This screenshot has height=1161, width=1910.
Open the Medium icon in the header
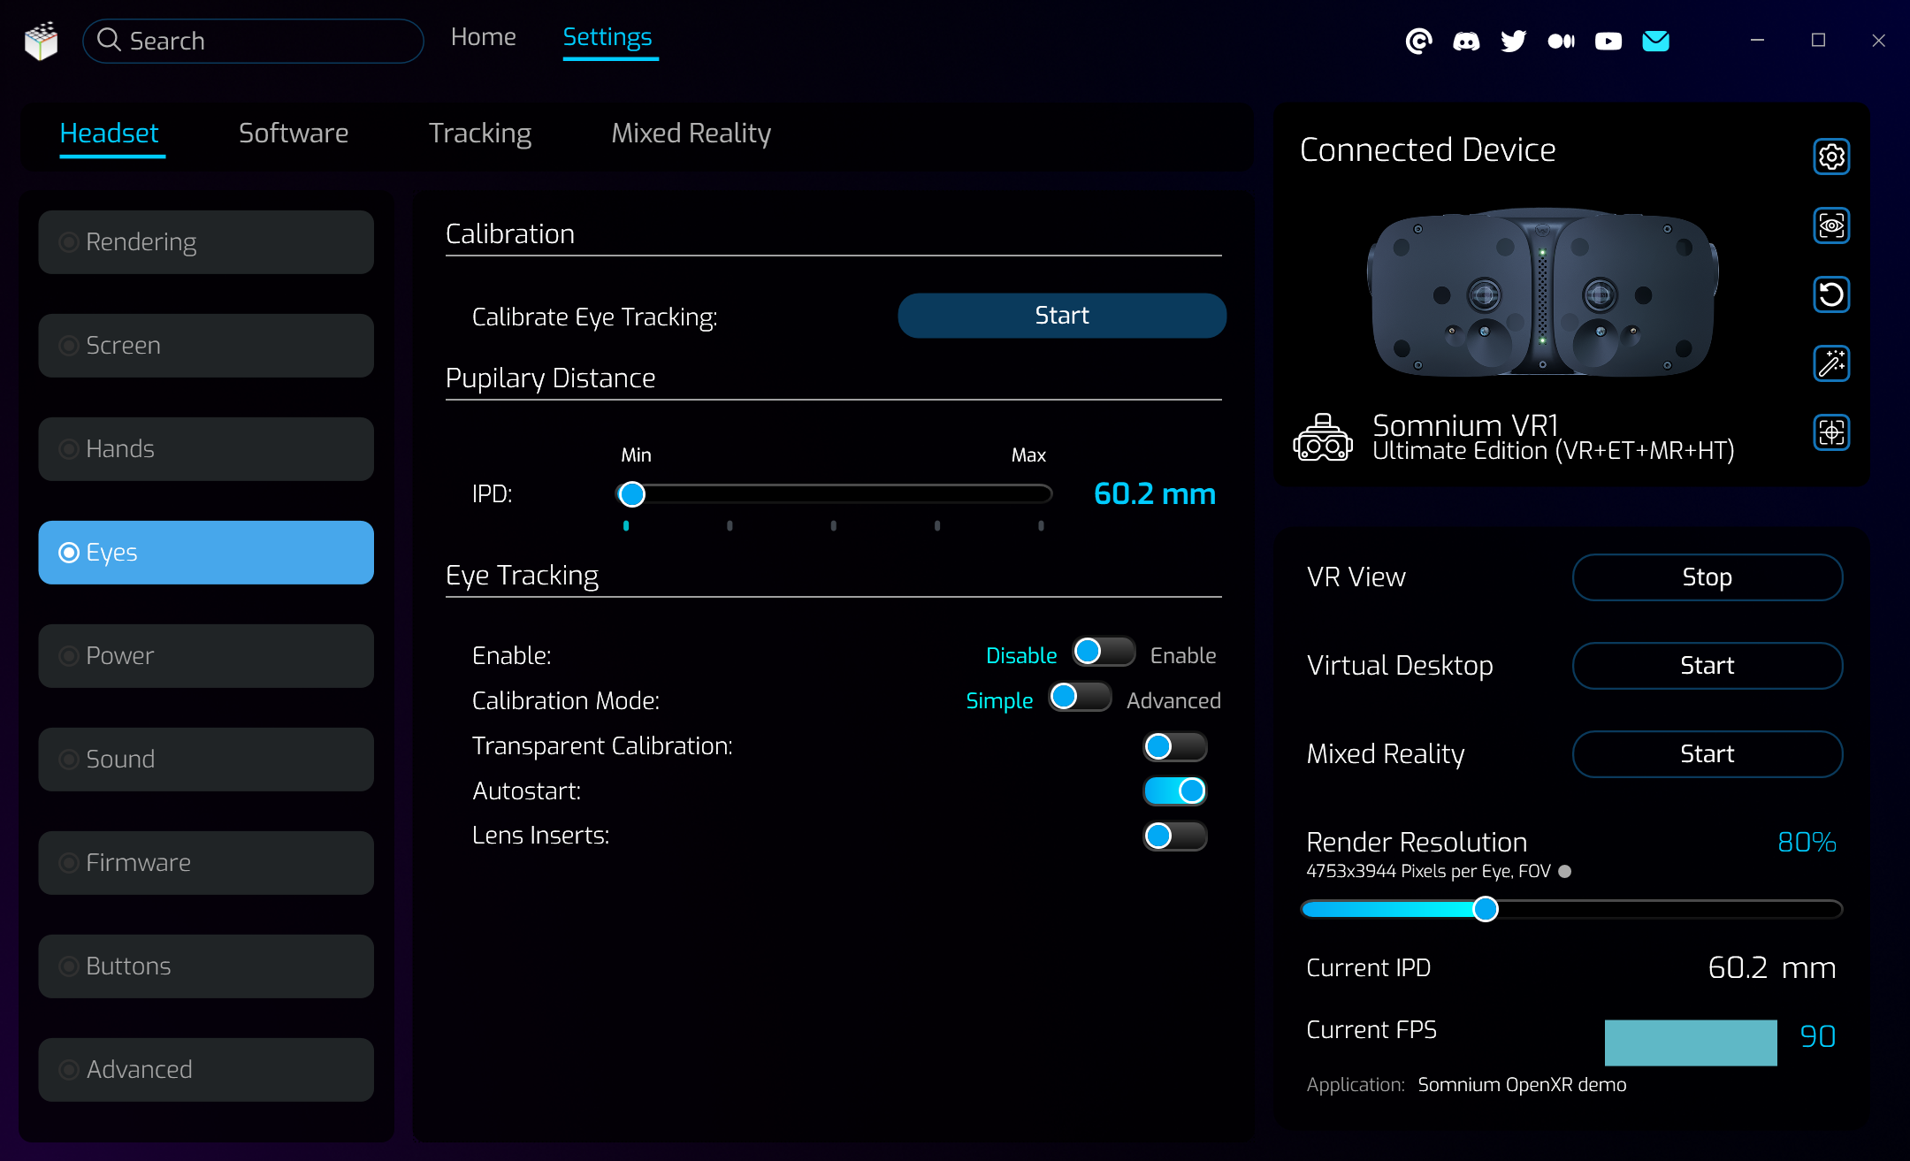(1561, 42)
